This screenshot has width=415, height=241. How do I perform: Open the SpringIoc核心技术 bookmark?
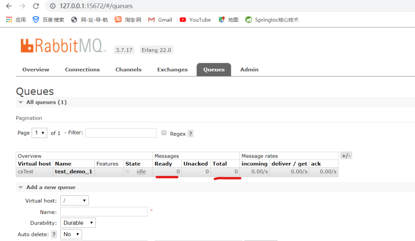click(x=271, y=19)
